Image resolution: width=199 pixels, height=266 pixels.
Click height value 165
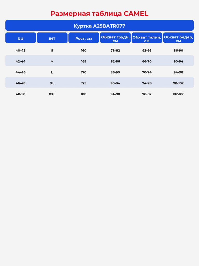click(84, 61)
